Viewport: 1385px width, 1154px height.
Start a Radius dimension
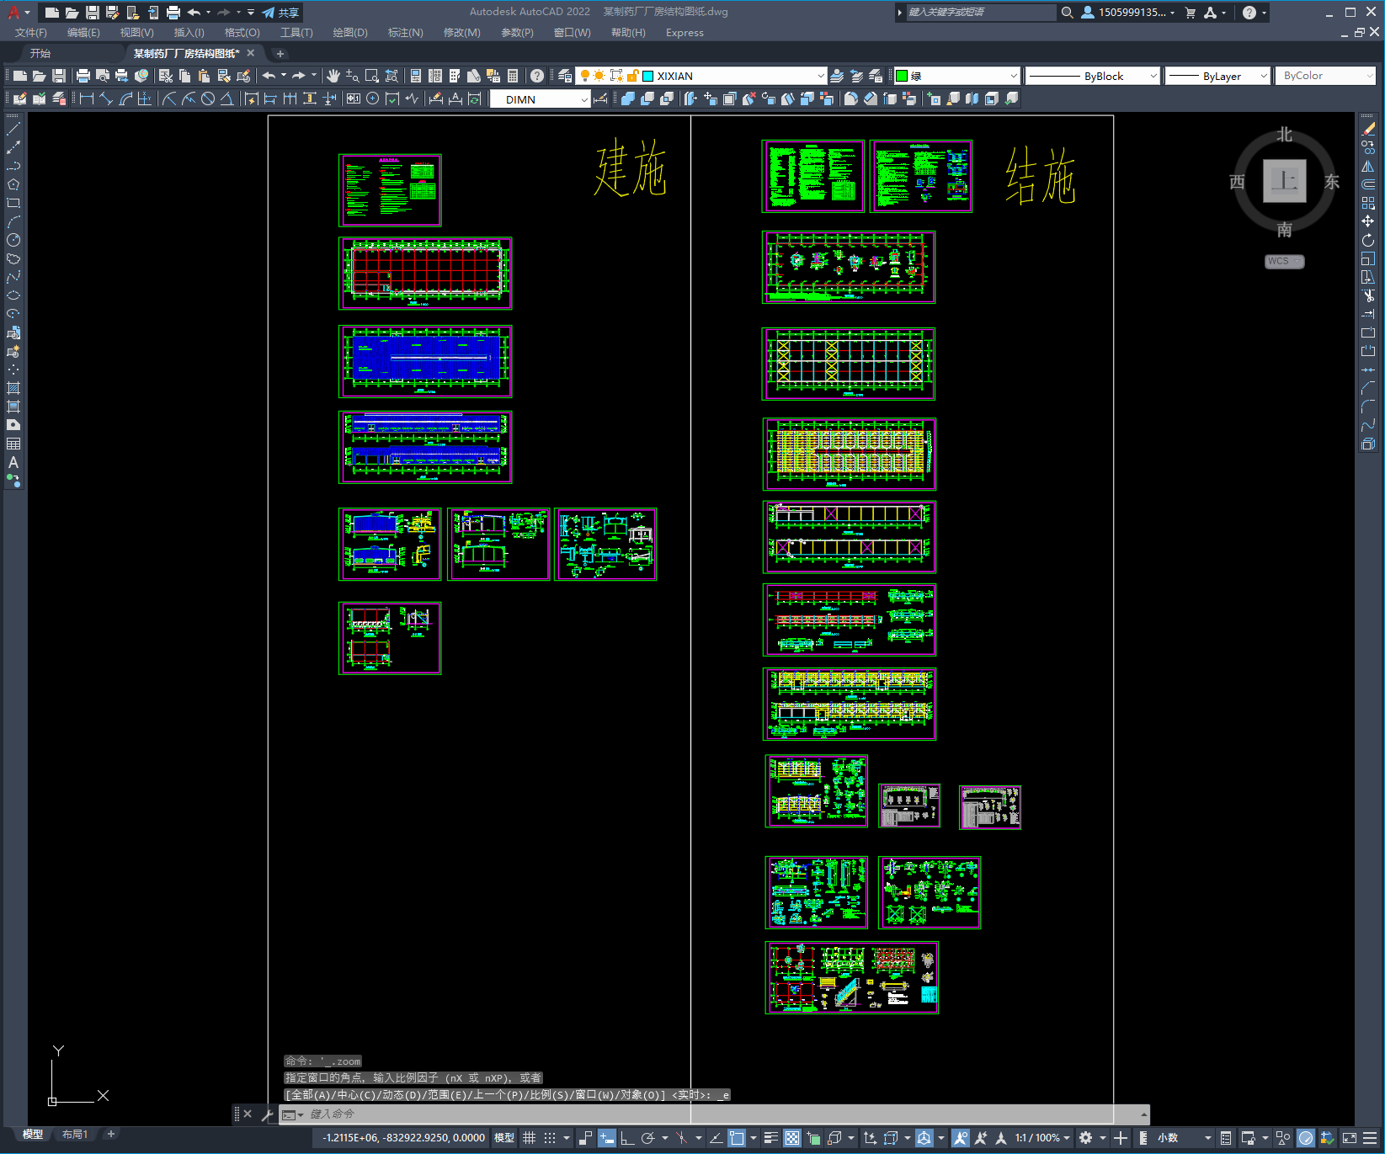(169, 98)
